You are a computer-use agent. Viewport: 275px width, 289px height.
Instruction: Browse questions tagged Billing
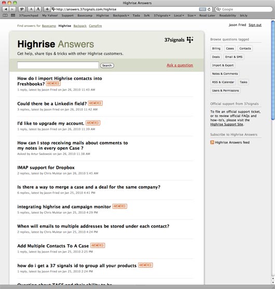click(216, 48)
